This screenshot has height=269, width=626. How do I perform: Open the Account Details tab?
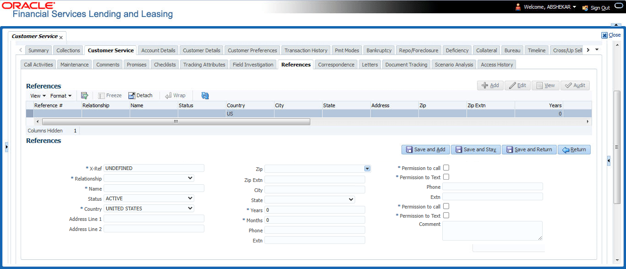(158, 50)
